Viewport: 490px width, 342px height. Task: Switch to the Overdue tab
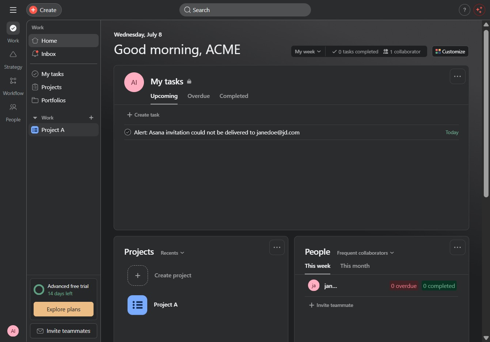point(199,96)
